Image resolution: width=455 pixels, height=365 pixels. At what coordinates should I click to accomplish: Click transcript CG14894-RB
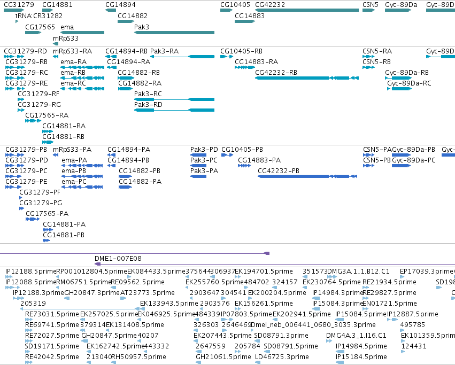coord(126,51)
